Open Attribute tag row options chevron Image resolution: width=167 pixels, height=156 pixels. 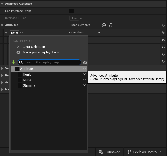(85, 69)
